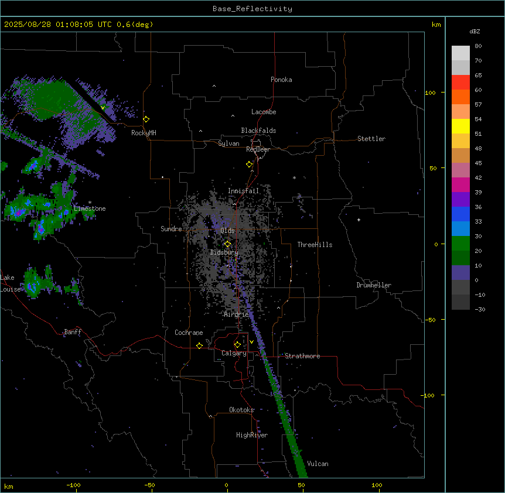Viewport: 505px width, 493px height.
Task: Click the Lacombe city label
Action: (x=264, y=112)
